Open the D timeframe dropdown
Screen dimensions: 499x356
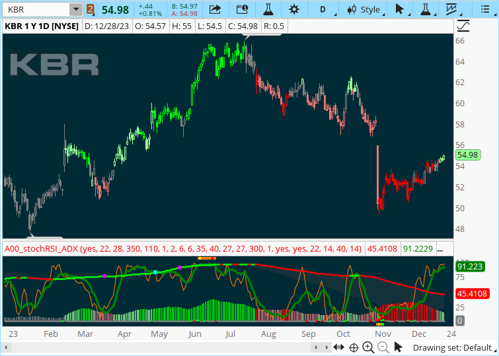[x=324, y=9]
